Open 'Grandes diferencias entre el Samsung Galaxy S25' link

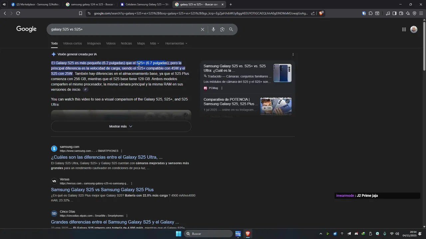115,222
